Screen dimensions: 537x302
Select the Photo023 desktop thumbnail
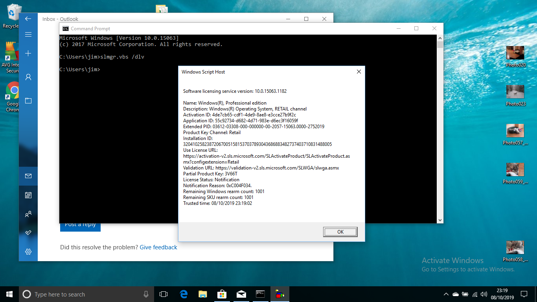pyautogui.click(x=515, y=96)
